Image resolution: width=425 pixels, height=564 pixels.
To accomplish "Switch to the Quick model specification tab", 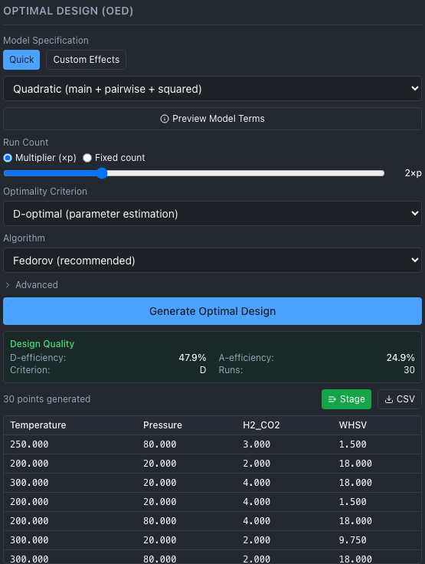I will tap(21, 60).
